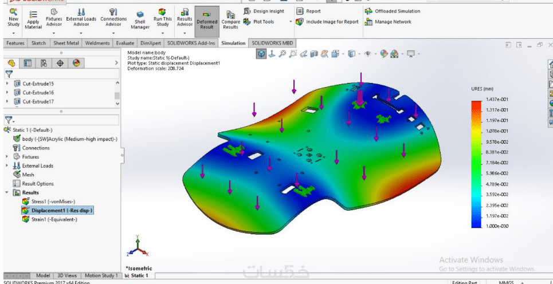Select the Displacement1 (-Res disp-) plot
This screenshot has width=553, height=284.
pyautogui.click(x=58, y=210)
